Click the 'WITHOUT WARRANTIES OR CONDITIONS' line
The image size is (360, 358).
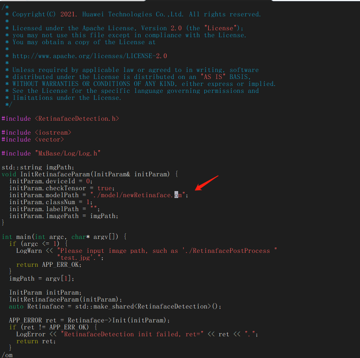pyautogui.click(x=140, y=84)
